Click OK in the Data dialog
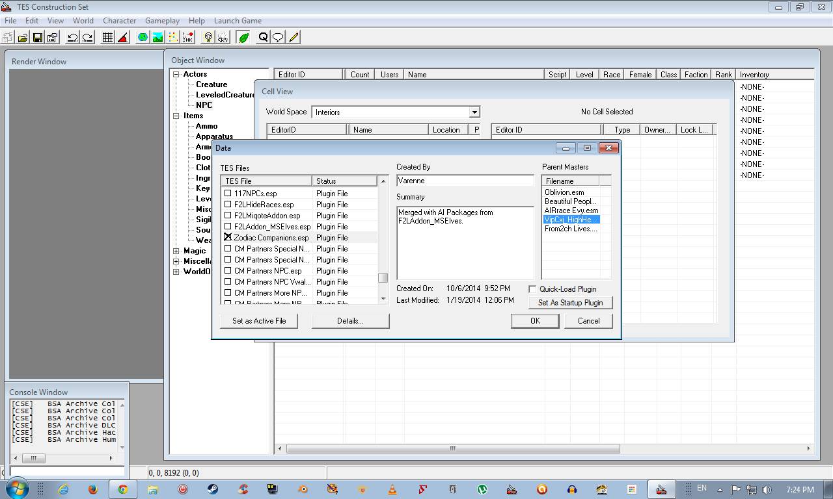This screenshot has height=499, width=833. [535, 321]
